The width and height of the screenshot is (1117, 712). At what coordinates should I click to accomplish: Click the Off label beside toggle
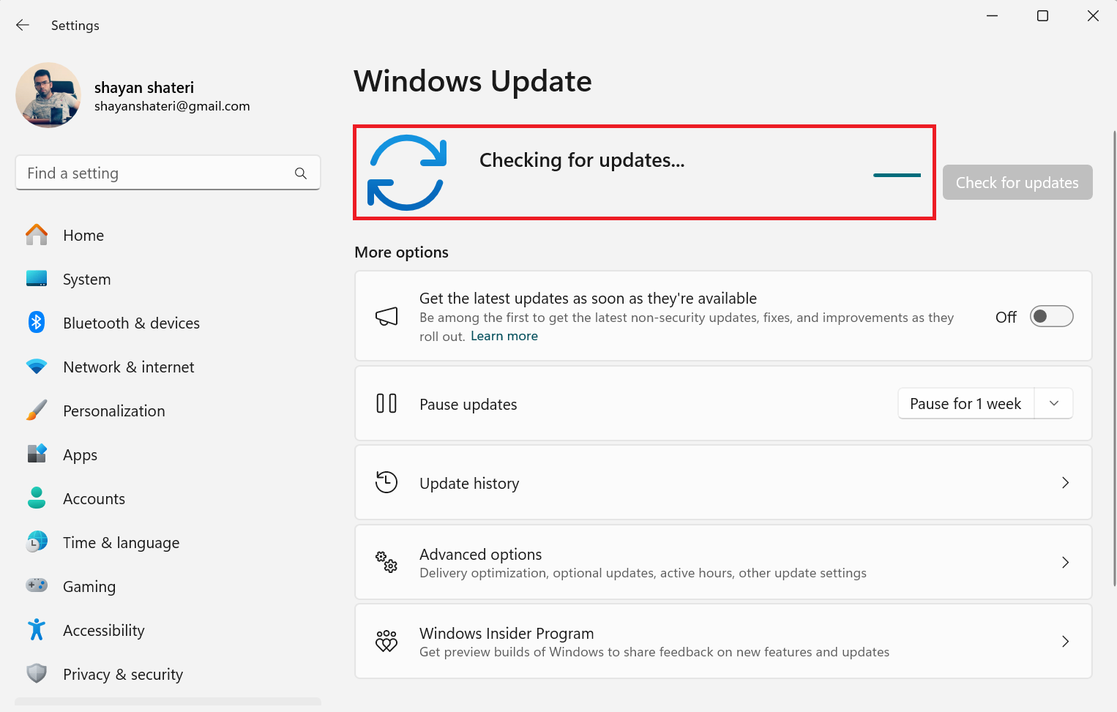[1006, 317]
